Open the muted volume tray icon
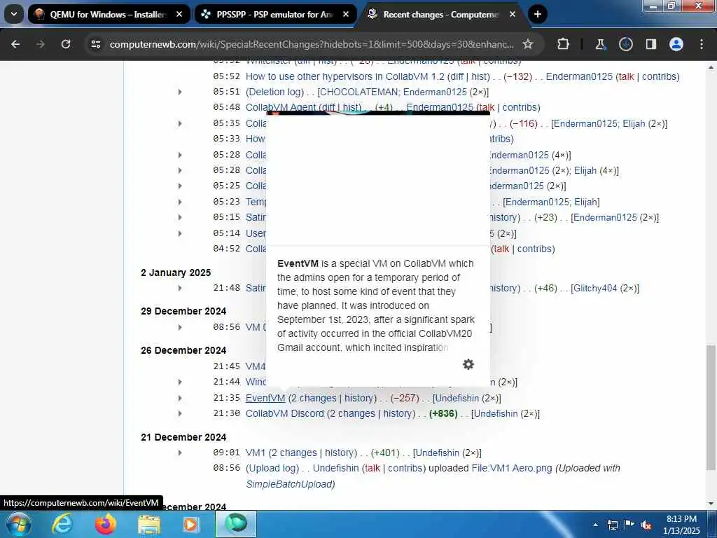This screenshot has width=717, height=538. 646,525
